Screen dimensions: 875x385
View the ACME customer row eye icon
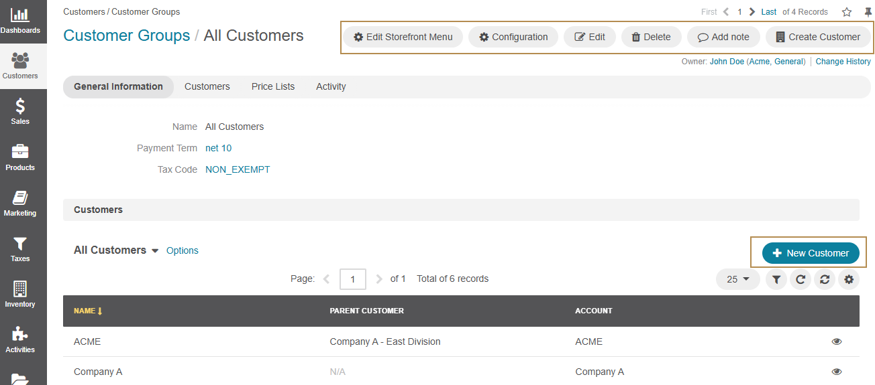click(836, 341)
